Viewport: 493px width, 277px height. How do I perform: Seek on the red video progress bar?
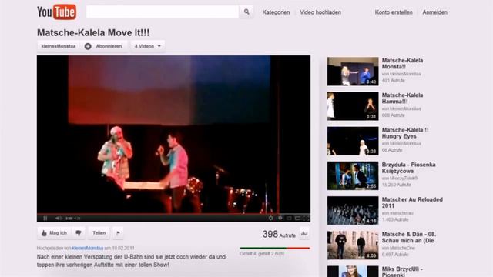pyautogui.click(x=173, y=214)
